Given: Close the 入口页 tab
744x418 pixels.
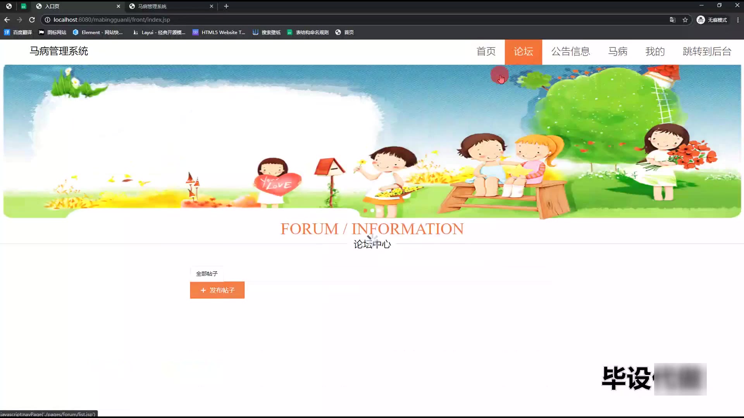Looking at the screenshot, I should click(118, 6).
